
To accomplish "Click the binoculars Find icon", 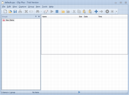I will [x=38, y=11].
